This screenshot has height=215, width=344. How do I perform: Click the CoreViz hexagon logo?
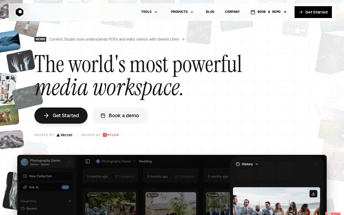20,12
